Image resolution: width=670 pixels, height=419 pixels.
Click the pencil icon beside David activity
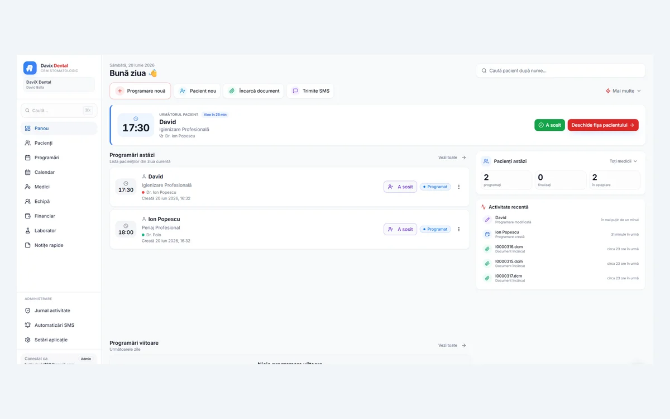tap(487, 220)
